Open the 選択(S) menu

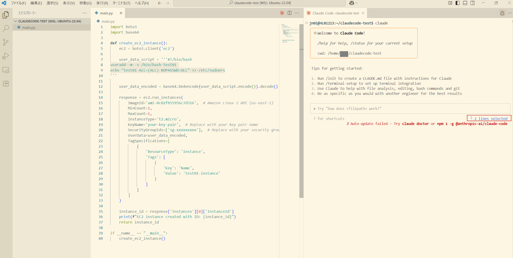tap(52, 3)
